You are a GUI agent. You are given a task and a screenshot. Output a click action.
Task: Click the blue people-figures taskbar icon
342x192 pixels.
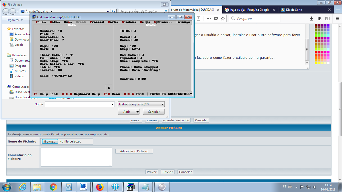point(115,187)
